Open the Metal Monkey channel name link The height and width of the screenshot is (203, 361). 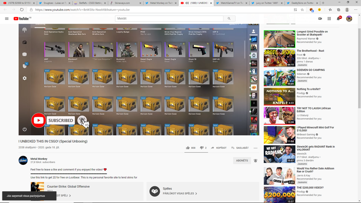tap(39, 159)
